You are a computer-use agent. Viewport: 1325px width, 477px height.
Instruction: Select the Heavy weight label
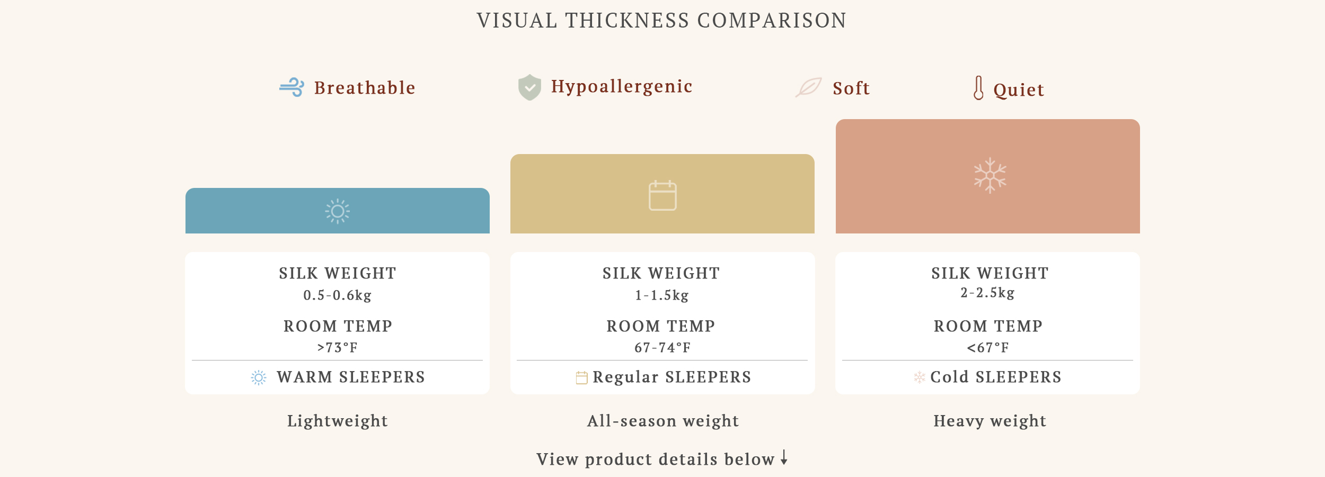point(990,421)
